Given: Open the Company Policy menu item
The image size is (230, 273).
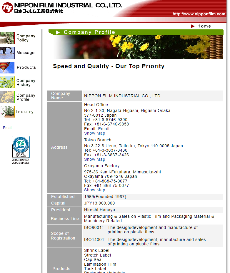Looking at the screenshot, I should [x=26, y=38].
